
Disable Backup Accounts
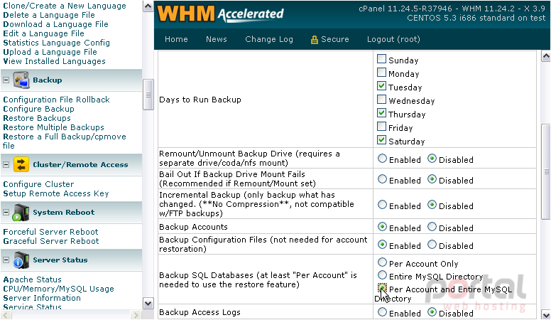432,227
